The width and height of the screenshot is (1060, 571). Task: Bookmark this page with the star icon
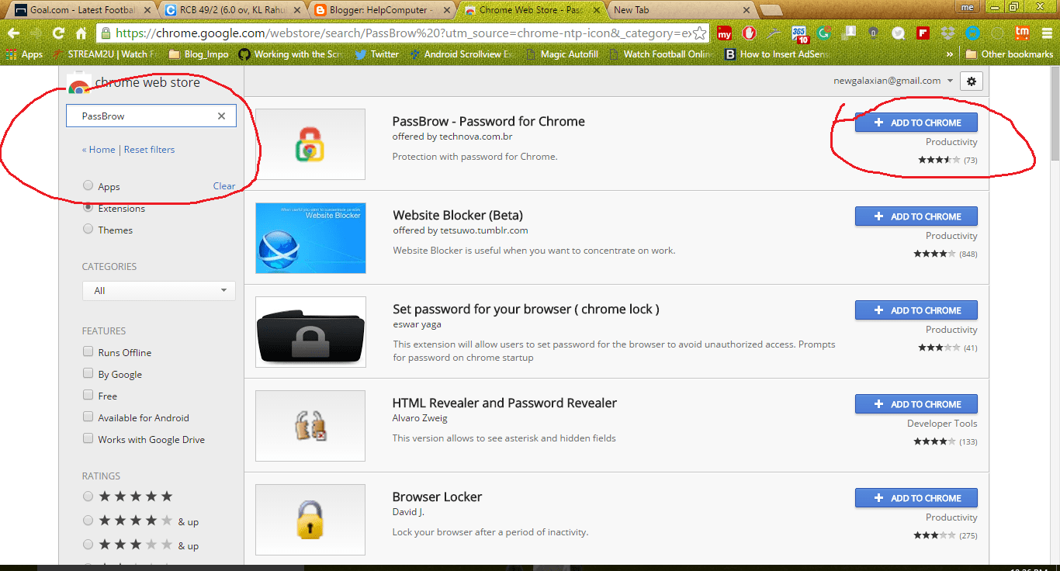click(x=699, y=33)
